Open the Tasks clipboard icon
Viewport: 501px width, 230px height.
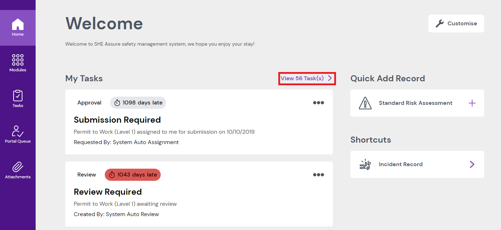pos(18,96)
